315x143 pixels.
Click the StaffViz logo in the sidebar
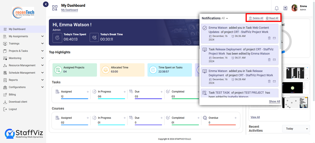coord(24,134)
